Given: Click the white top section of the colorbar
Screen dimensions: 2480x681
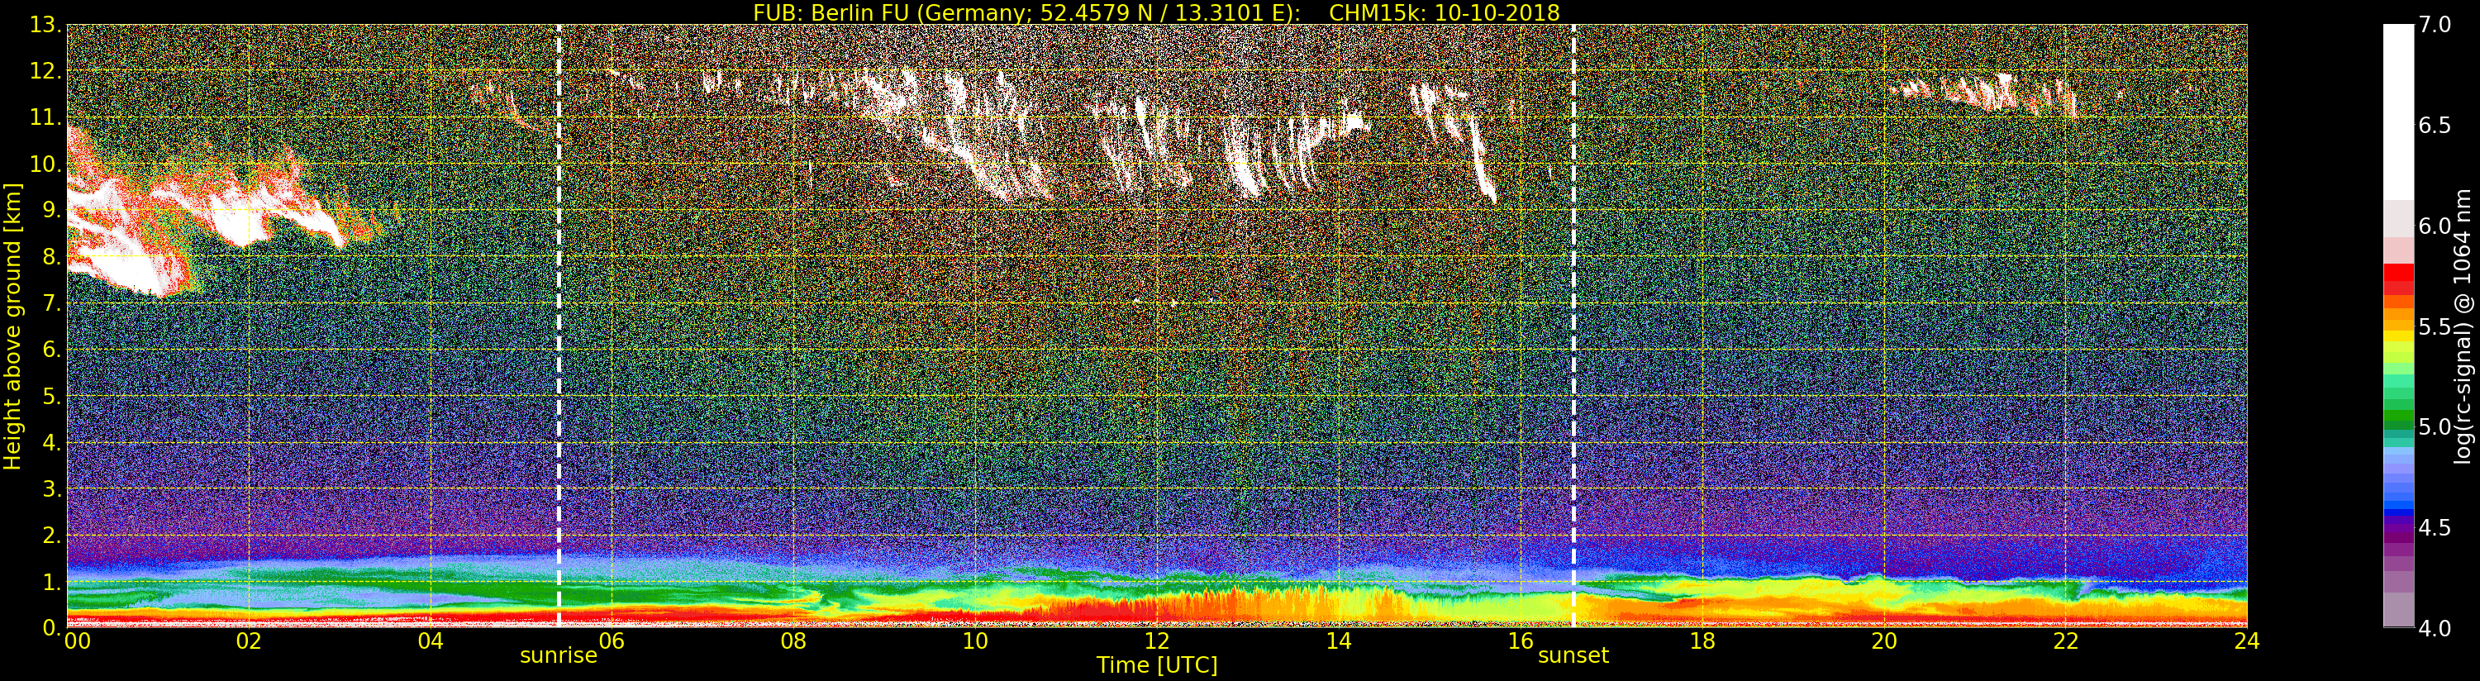Looking at the screenshot, I should pyautogui.click(x=2398, y=111).
